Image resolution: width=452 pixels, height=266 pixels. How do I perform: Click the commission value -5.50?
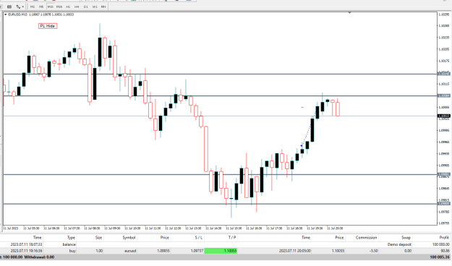[373, 251]
